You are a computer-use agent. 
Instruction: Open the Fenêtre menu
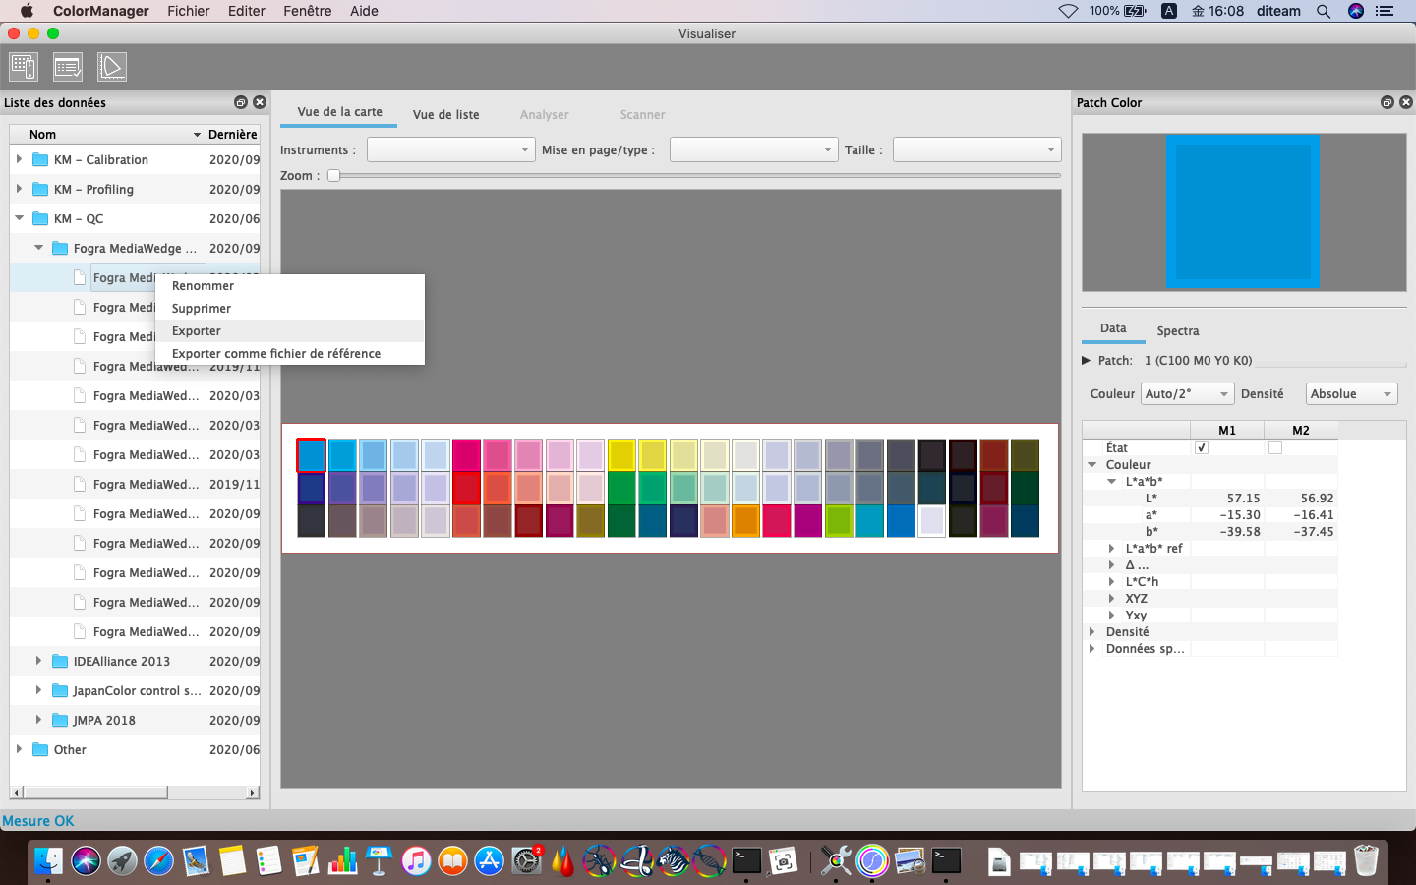click(308, 11)
